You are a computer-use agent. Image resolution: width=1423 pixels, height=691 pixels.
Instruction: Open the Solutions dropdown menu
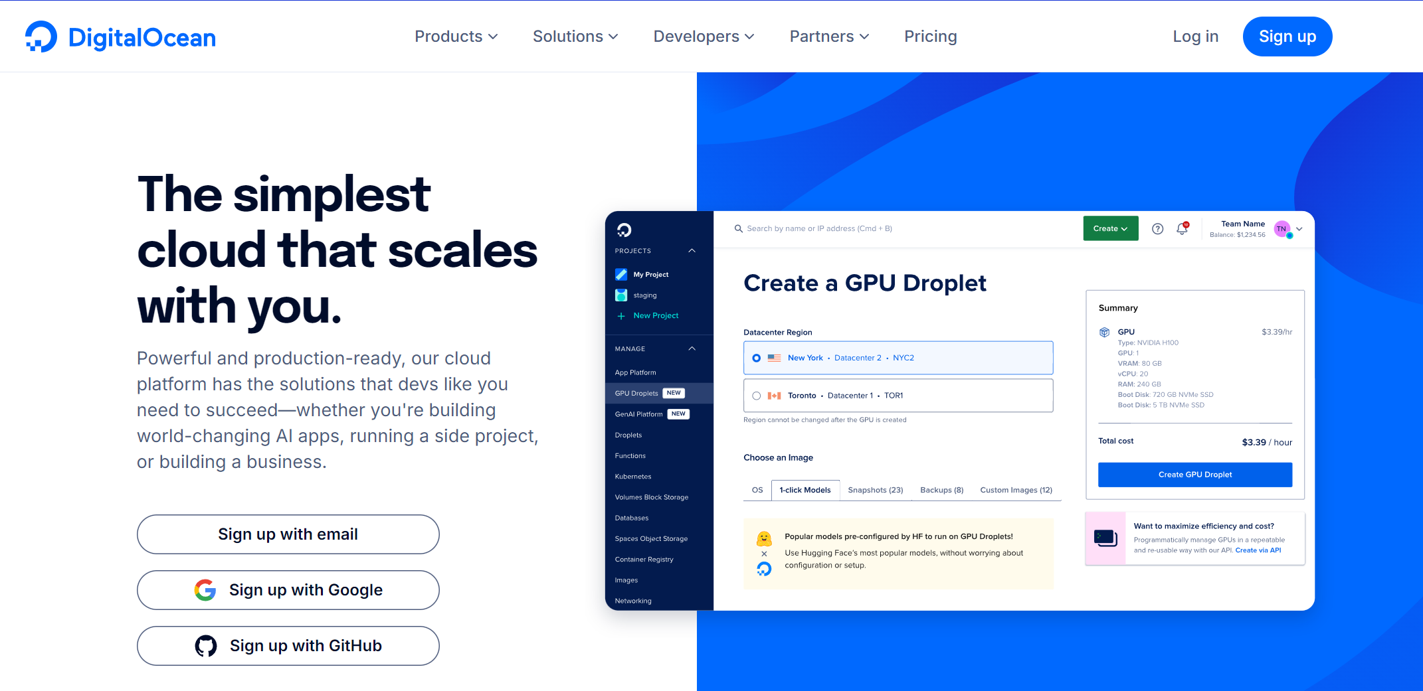(x=575, y=37)
